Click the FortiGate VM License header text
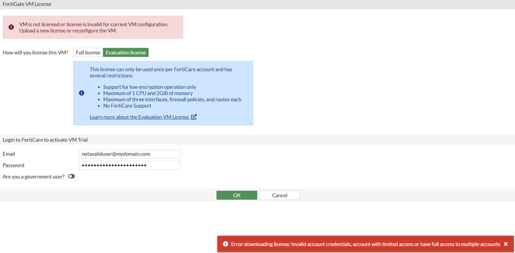The width and height of the screenshot is (515, 253). pyautogui.click(x=27, y=4)
